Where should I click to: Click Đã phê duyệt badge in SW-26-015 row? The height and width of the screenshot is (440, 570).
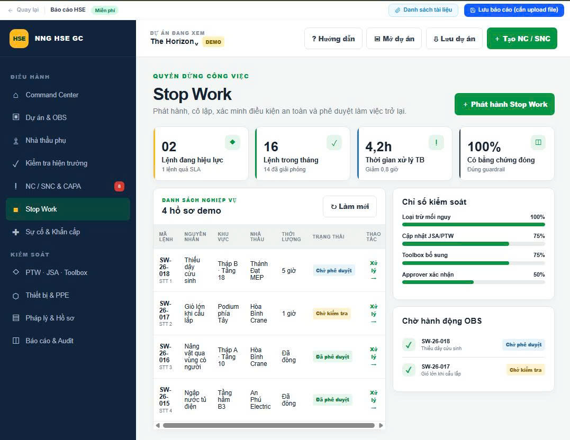[x=332, y=400]
